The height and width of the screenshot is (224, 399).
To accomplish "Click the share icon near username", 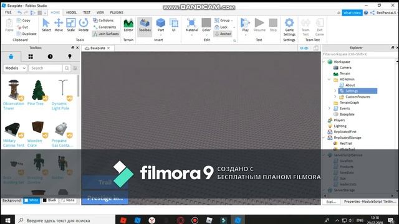I will click(372, 12).
